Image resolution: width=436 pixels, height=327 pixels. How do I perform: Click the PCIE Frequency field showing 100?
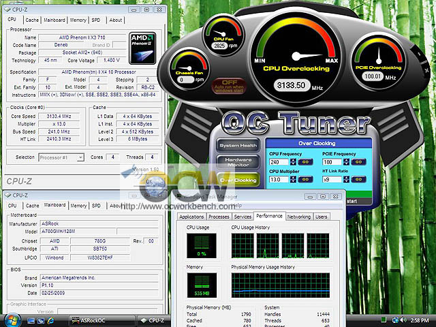(x=332, y=162)
